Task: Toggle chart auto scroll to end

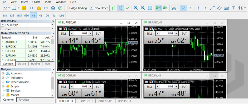Action: point(158,8)
